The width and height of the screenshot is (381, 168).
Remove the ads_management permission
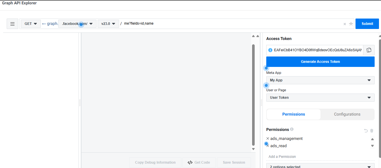(268, 138)
